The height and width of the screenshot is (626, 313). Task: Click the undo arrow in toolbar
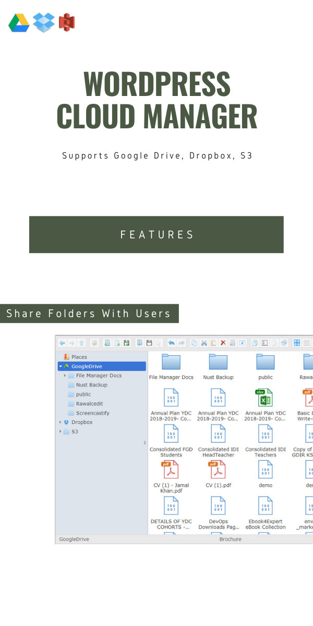[172, 343]
